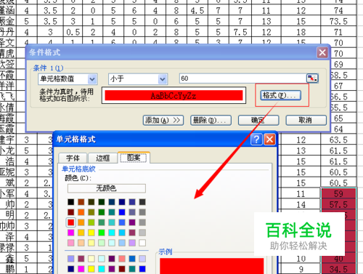Switch to the 边框 tab
Viewport: 363px width, 274px height.
(x=103, y=158)
